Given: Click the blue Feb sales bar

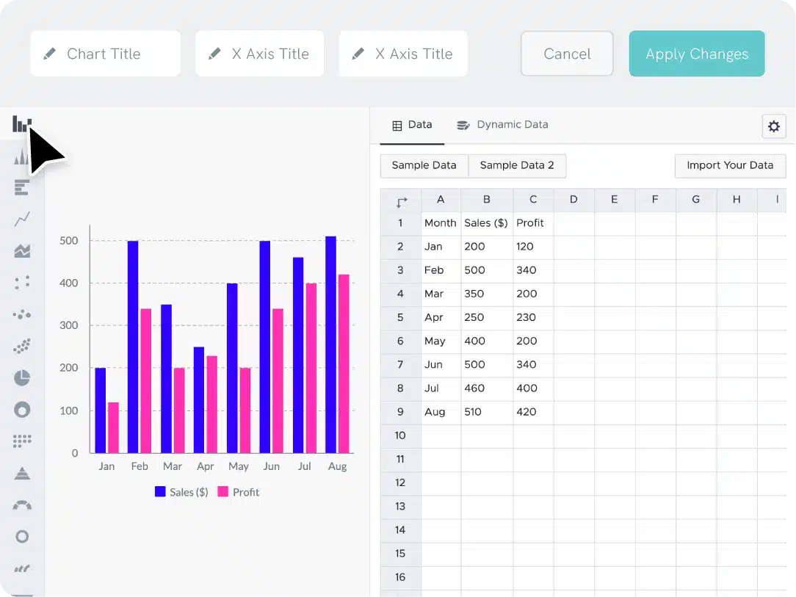Looking at the screenshot, I should click(x=133, y=347).
